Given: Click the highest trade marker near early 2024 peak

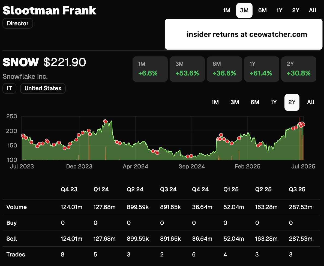Looking at the screenshot, I should click(105, 122).
